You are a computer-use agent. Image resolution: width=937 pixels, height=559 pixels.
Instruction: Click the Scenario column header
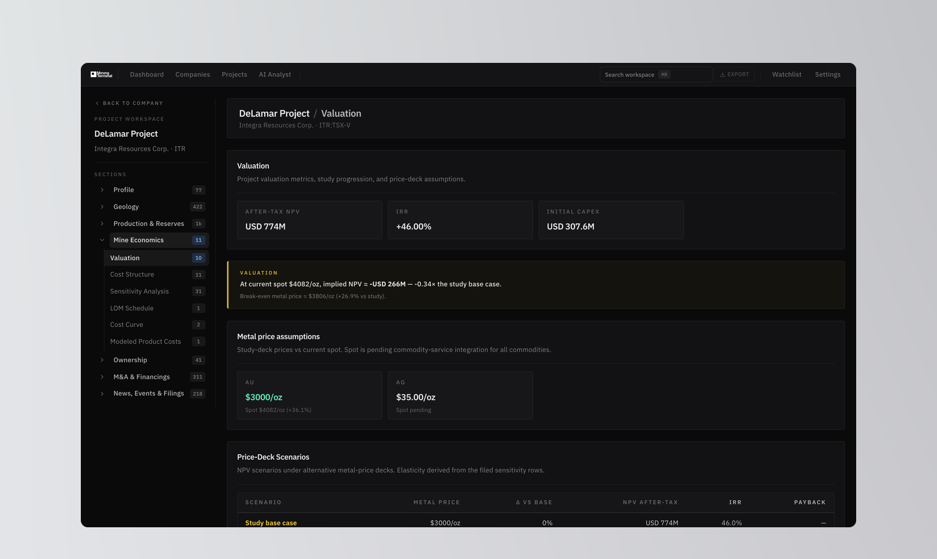click(x=263, y=502)
